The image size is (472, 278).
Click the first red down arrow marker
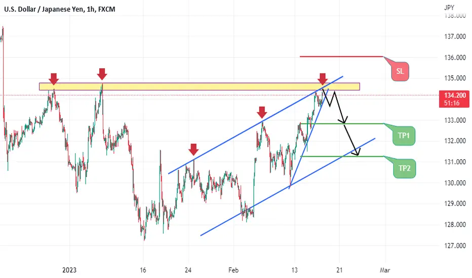coord(54,79)
